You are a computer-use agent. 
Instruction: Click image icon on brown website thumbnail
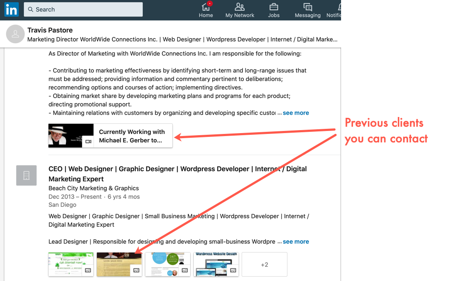(x=136, y=270)
